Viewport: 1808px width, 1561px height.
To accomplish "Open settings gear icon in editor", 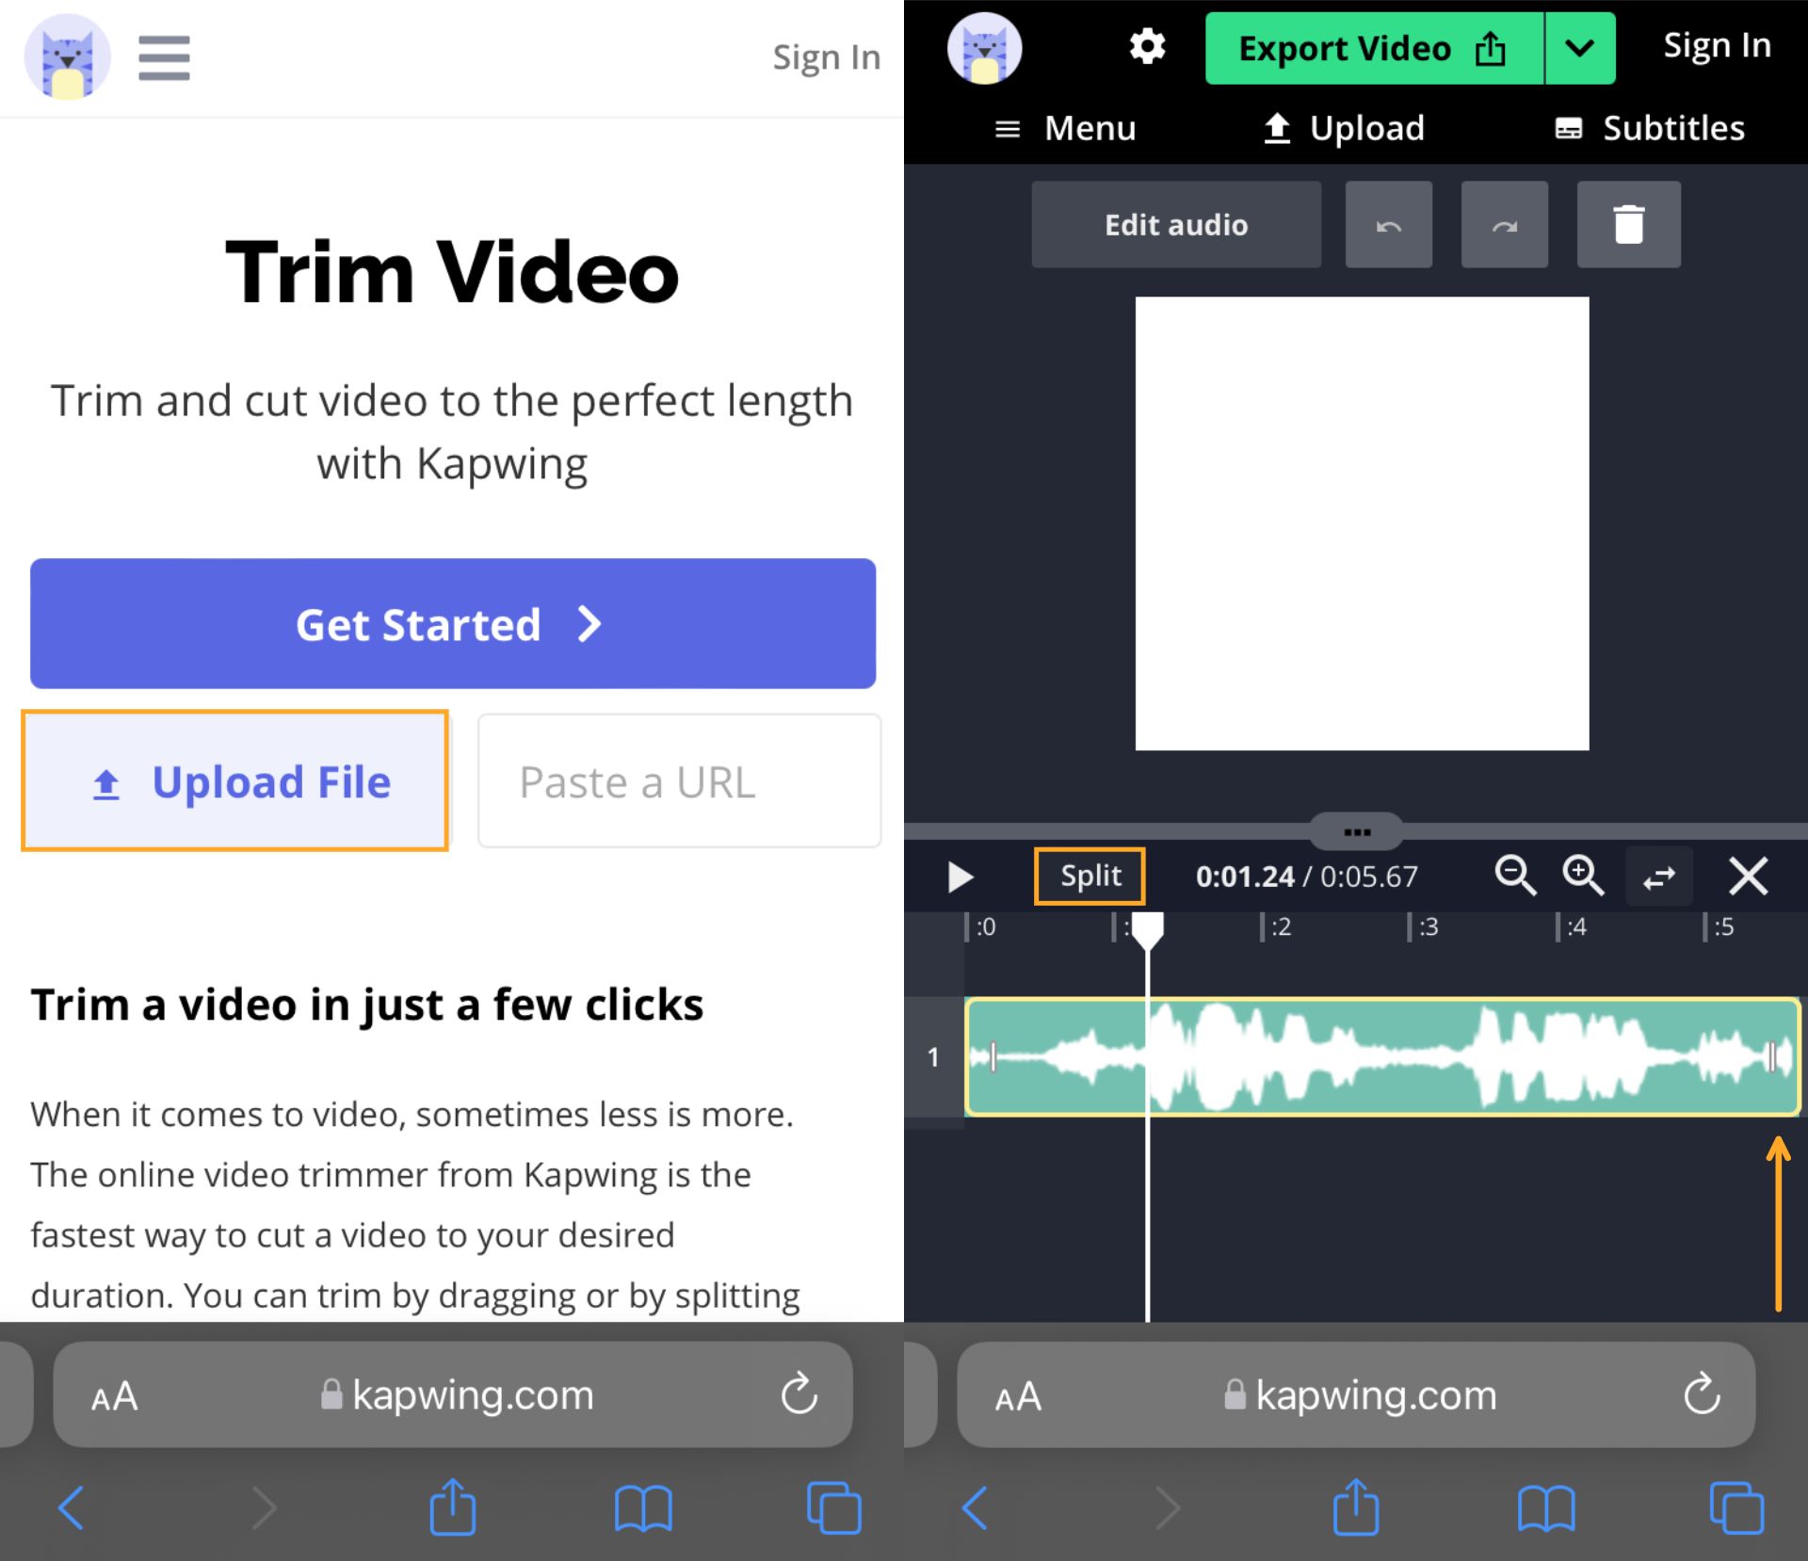I will click(1146, 46).
